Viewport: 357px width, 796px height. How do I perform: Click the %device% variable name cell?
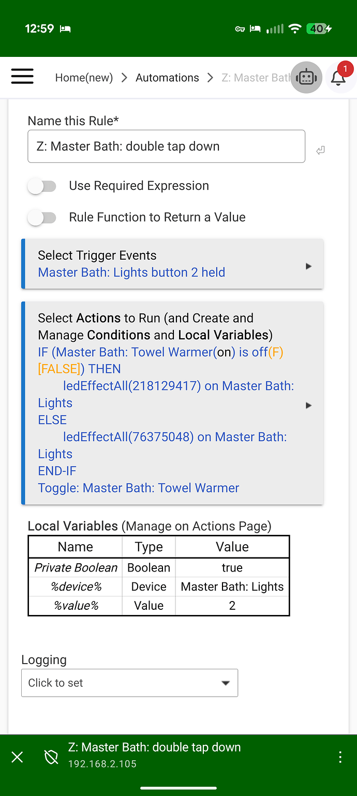76,587
